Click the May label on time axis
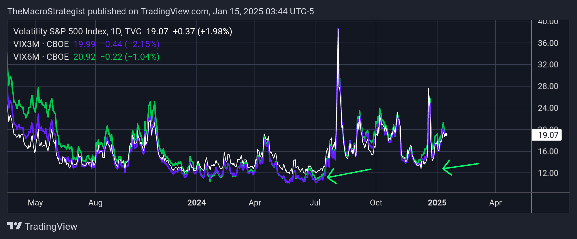 (x=35, y=203)
